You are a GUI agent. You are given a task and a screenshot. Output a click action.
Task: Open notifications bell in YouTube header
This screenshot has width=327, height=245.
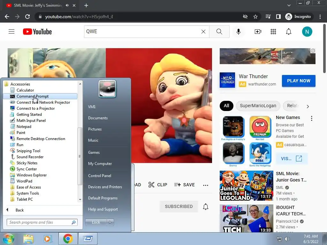[x=289, y=32]
